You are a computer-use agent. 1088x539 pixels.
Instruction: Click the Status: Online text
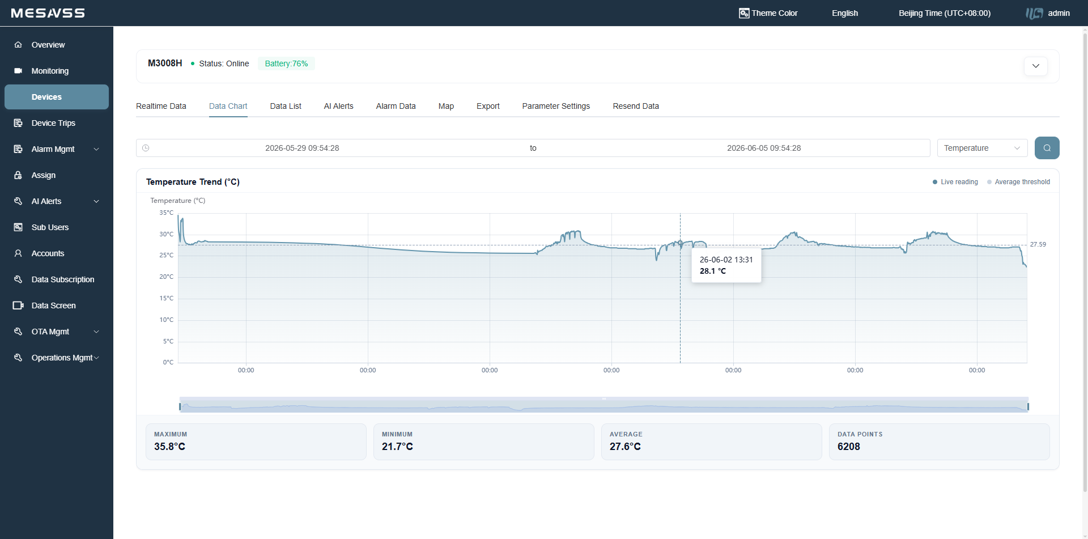(224, 63)
